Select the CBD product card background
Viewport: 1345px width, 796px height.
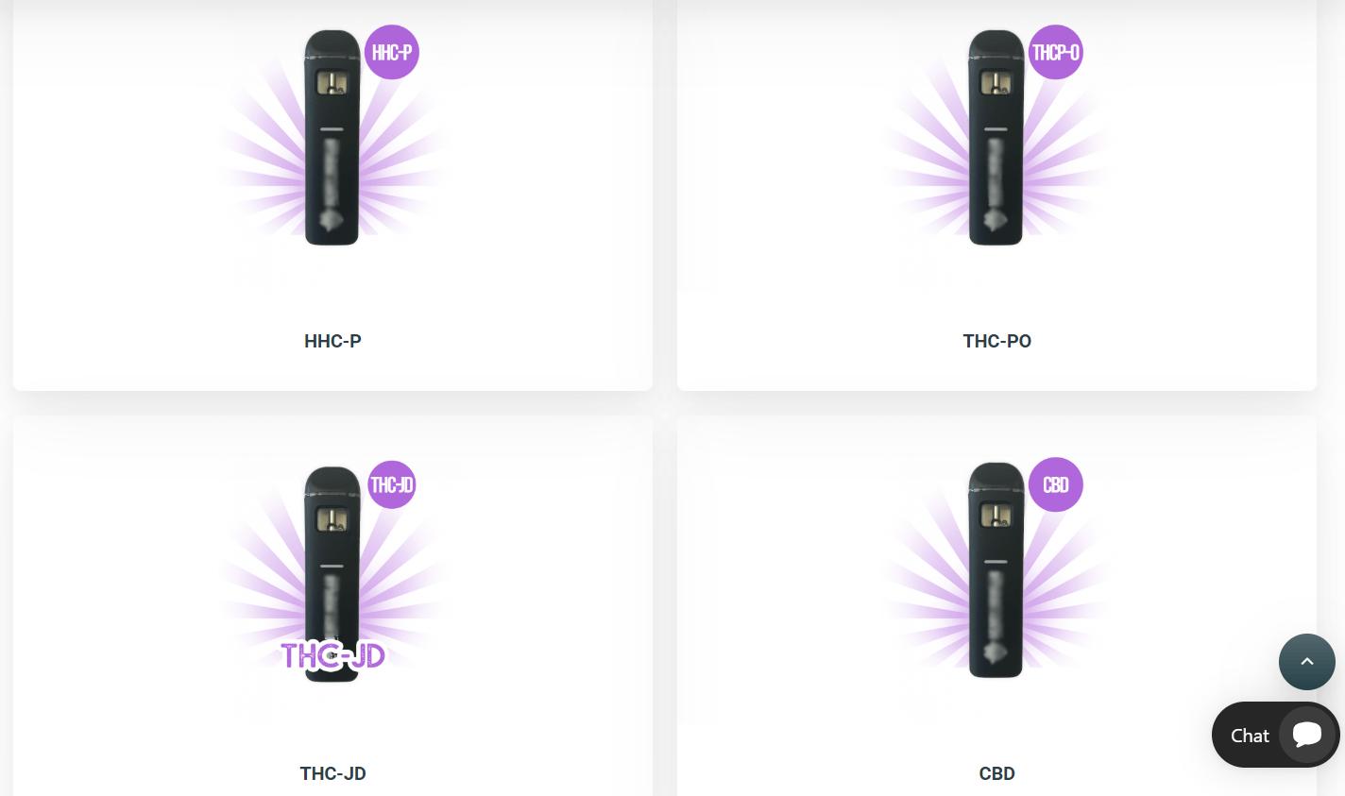pyautogui.click(x=996, y=606)
